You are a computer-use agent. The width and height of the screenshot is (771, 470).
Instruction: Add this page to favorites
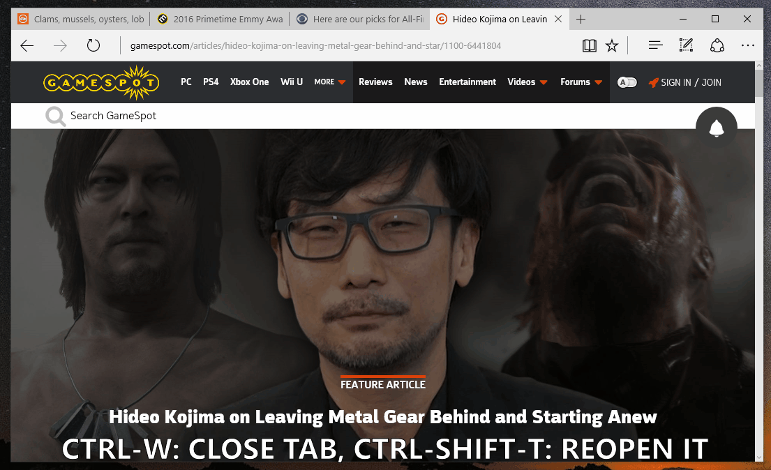pos(612,45)
